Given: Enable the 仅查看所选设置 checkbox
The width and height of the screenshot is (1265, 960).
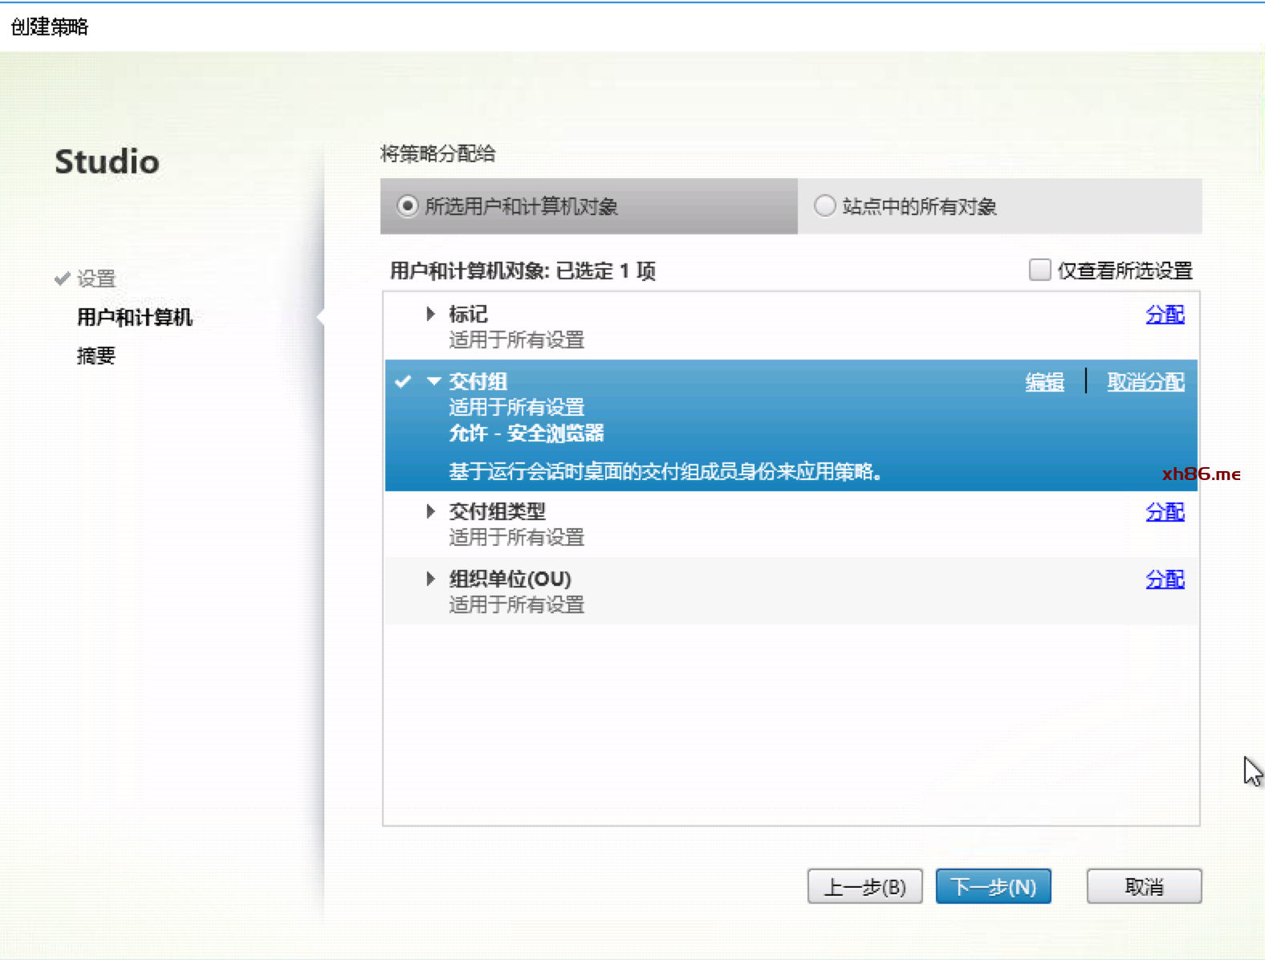Looking at the screenshot, I should 1039,270.
